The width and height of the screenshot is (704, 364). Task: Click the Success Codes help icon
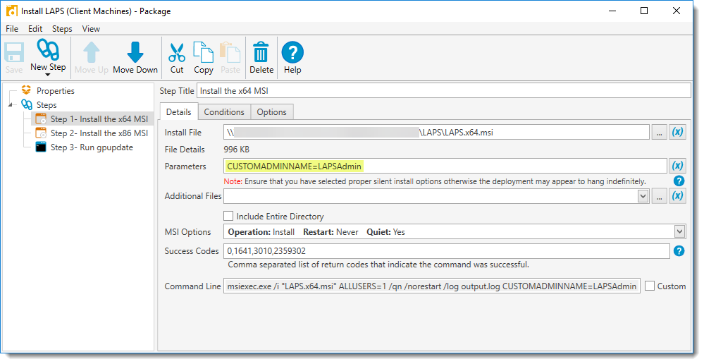(679, 250)
